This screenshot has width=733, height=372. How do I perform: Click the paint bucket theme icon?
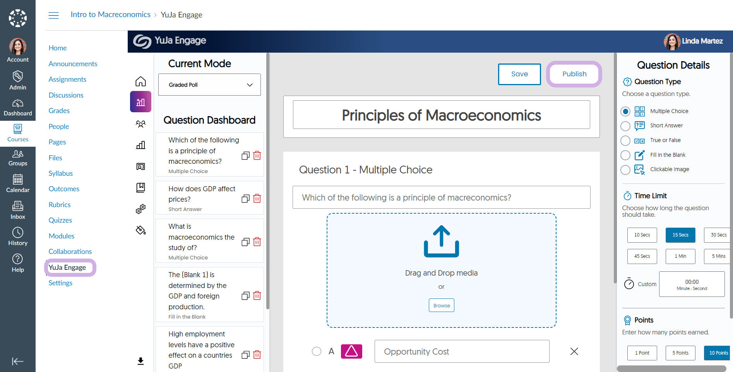(x=140, y=230)
